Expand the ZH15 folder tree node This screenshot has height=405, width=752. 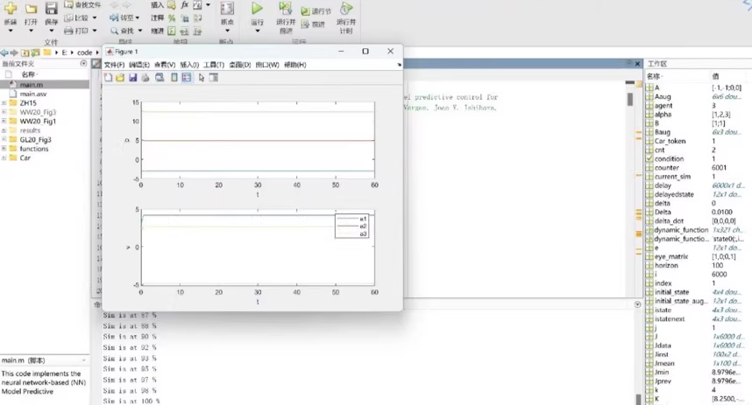pos(4,103)
